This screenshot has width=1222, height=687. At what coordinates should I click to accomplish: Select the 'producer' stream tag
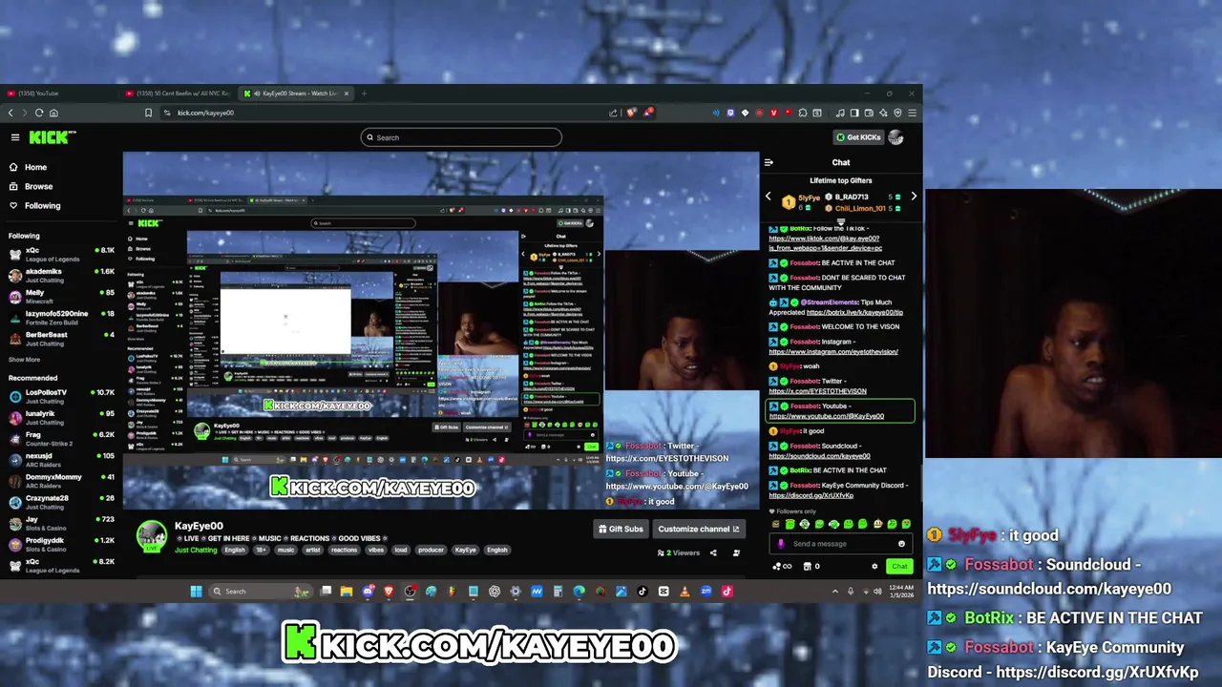(431, 550)
